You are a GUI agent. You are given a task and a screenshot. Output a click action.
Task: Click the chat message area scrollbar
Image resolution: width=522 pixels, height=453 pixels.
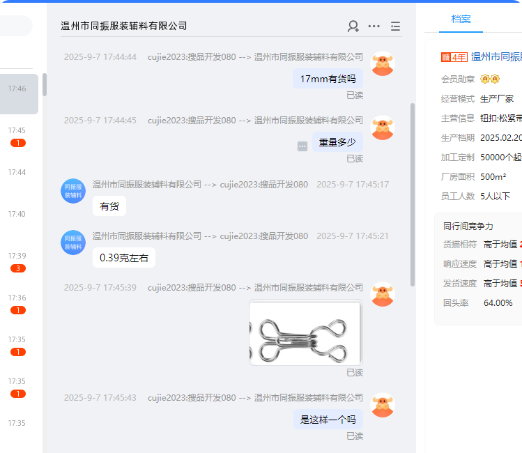413,195
